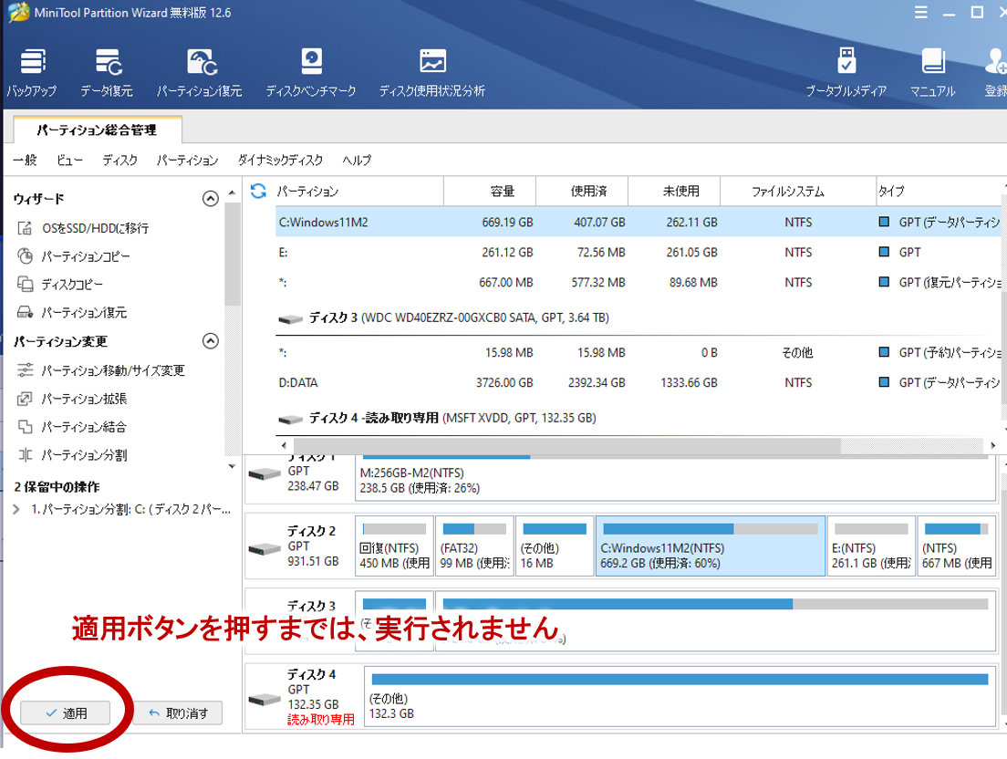The height and width of the screenshot is (759, 1007).
Task: Click right arrow of horizontal scrollbar
Action: (x=993, y=445)
